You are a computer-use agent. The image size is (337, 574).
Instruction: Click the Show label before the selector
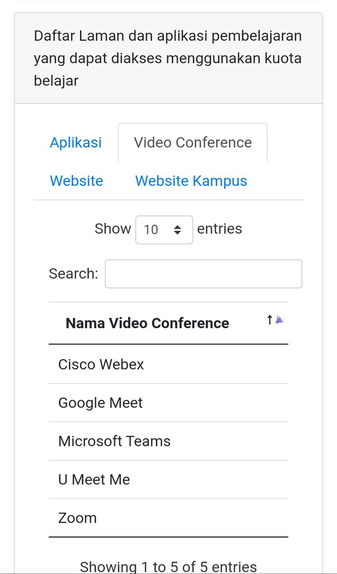[x=113, y=229]
